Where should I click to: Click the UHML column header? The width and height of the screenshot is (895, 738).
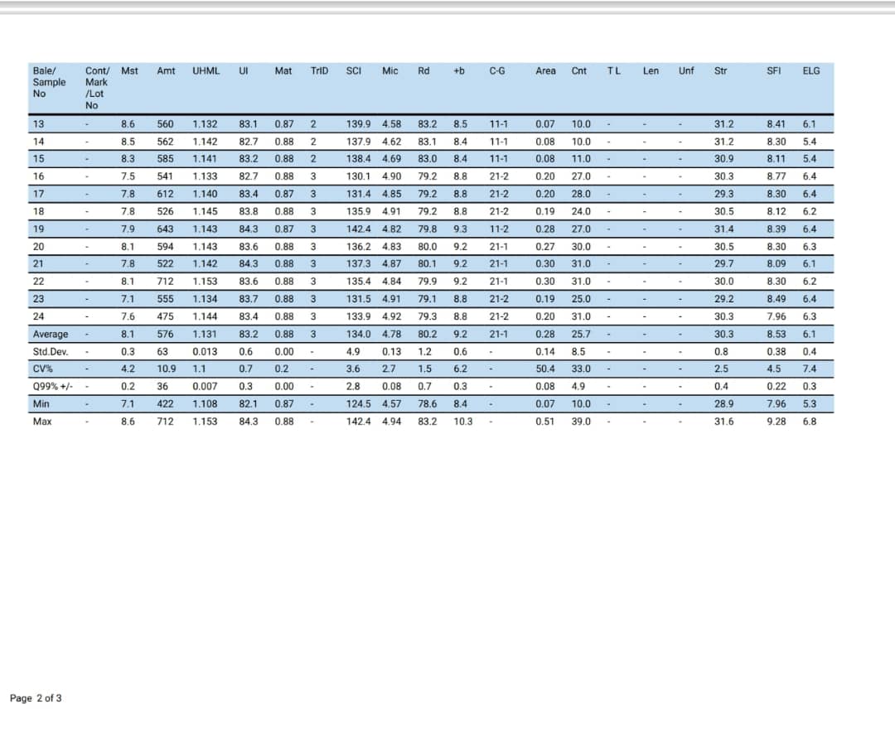206,70
